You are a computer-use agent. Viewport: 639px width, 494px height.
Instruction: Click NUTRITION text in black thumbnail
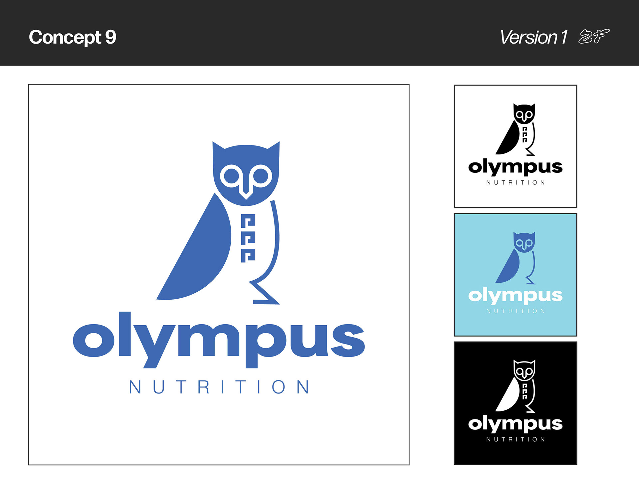[x=516, y=439]
